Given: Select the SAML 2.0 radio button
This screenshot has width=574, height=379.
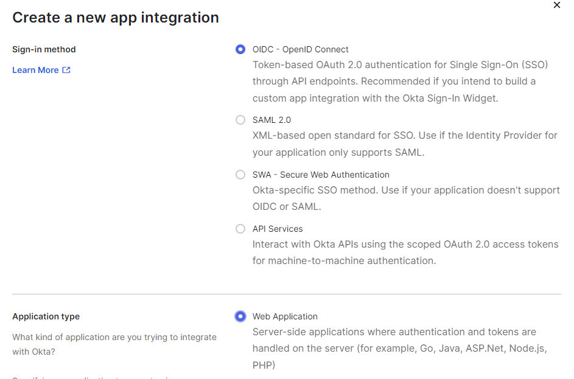Looking at the screenshot, I should [240, 120].
